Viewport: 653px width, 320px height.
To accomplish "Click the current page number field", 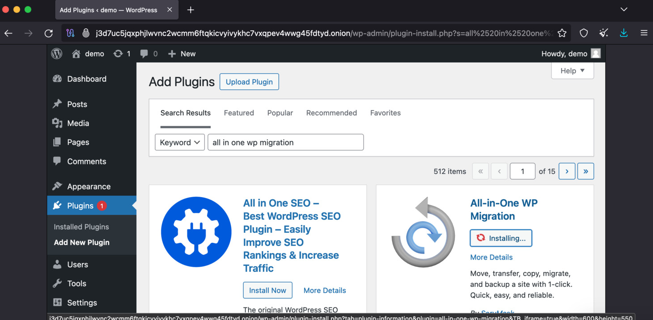I will 522,171.
